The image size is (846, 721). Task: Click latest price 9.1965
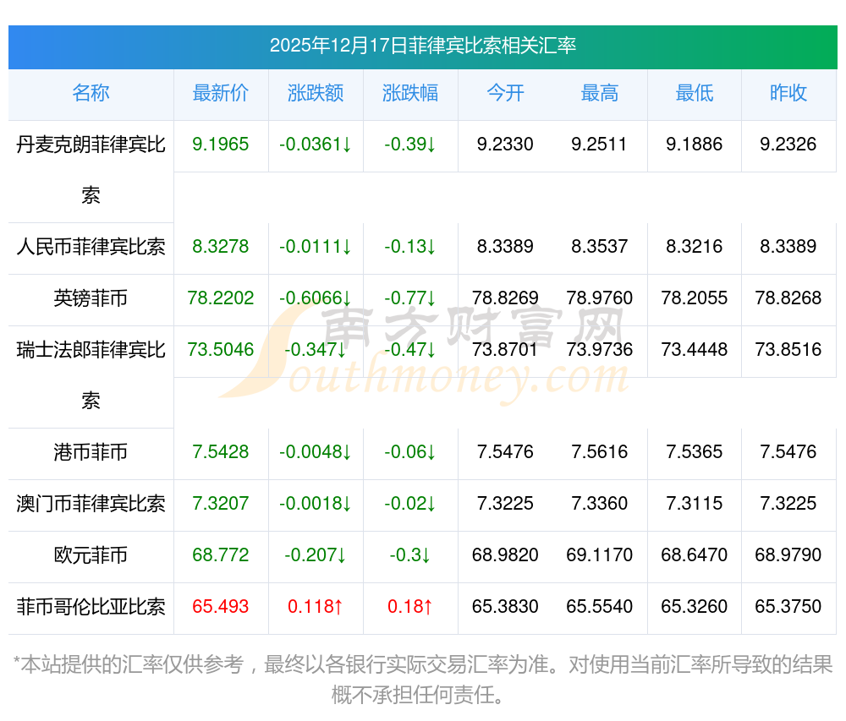click(221, 145)
